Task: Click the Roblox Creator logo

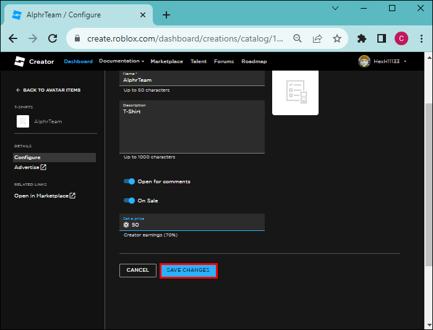Action: click(x=34, y=61)
